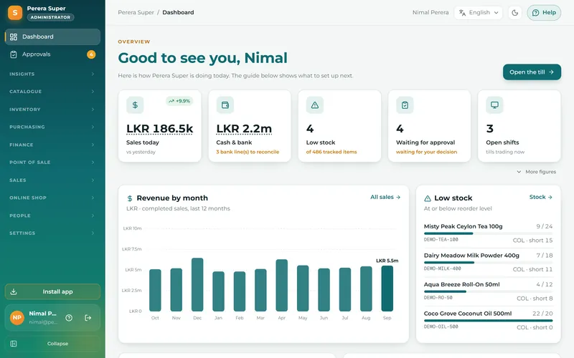The height and width of the screenshot is (358, 574).
Task: Click the Misty Peak Ceylon Tea 100g item
Action: click(x=463, y=226)
